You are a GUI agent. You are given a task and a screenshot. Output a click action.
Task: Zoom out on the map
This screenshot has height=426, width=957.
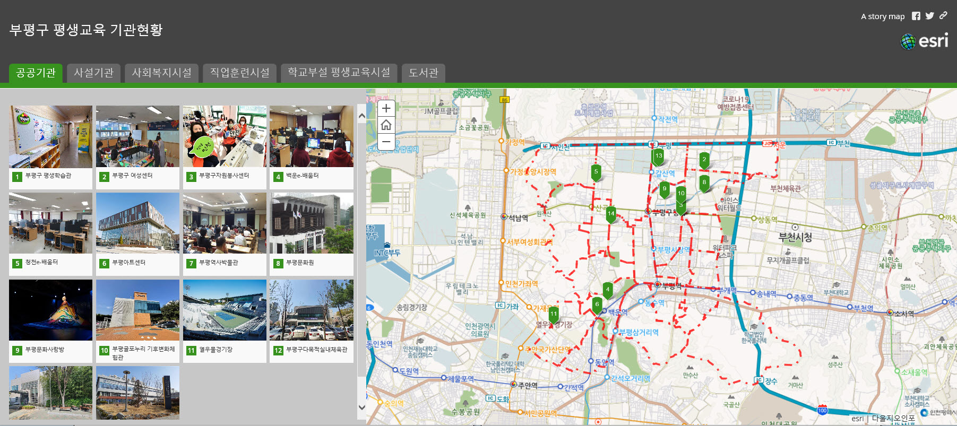click(x=386, y=142)
